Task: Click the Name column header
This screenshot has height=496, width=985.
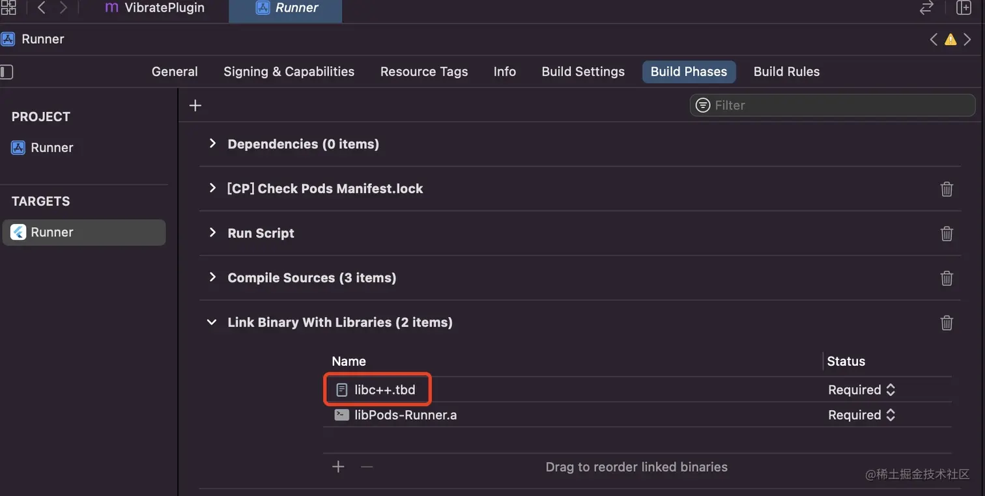Action: 349,361
